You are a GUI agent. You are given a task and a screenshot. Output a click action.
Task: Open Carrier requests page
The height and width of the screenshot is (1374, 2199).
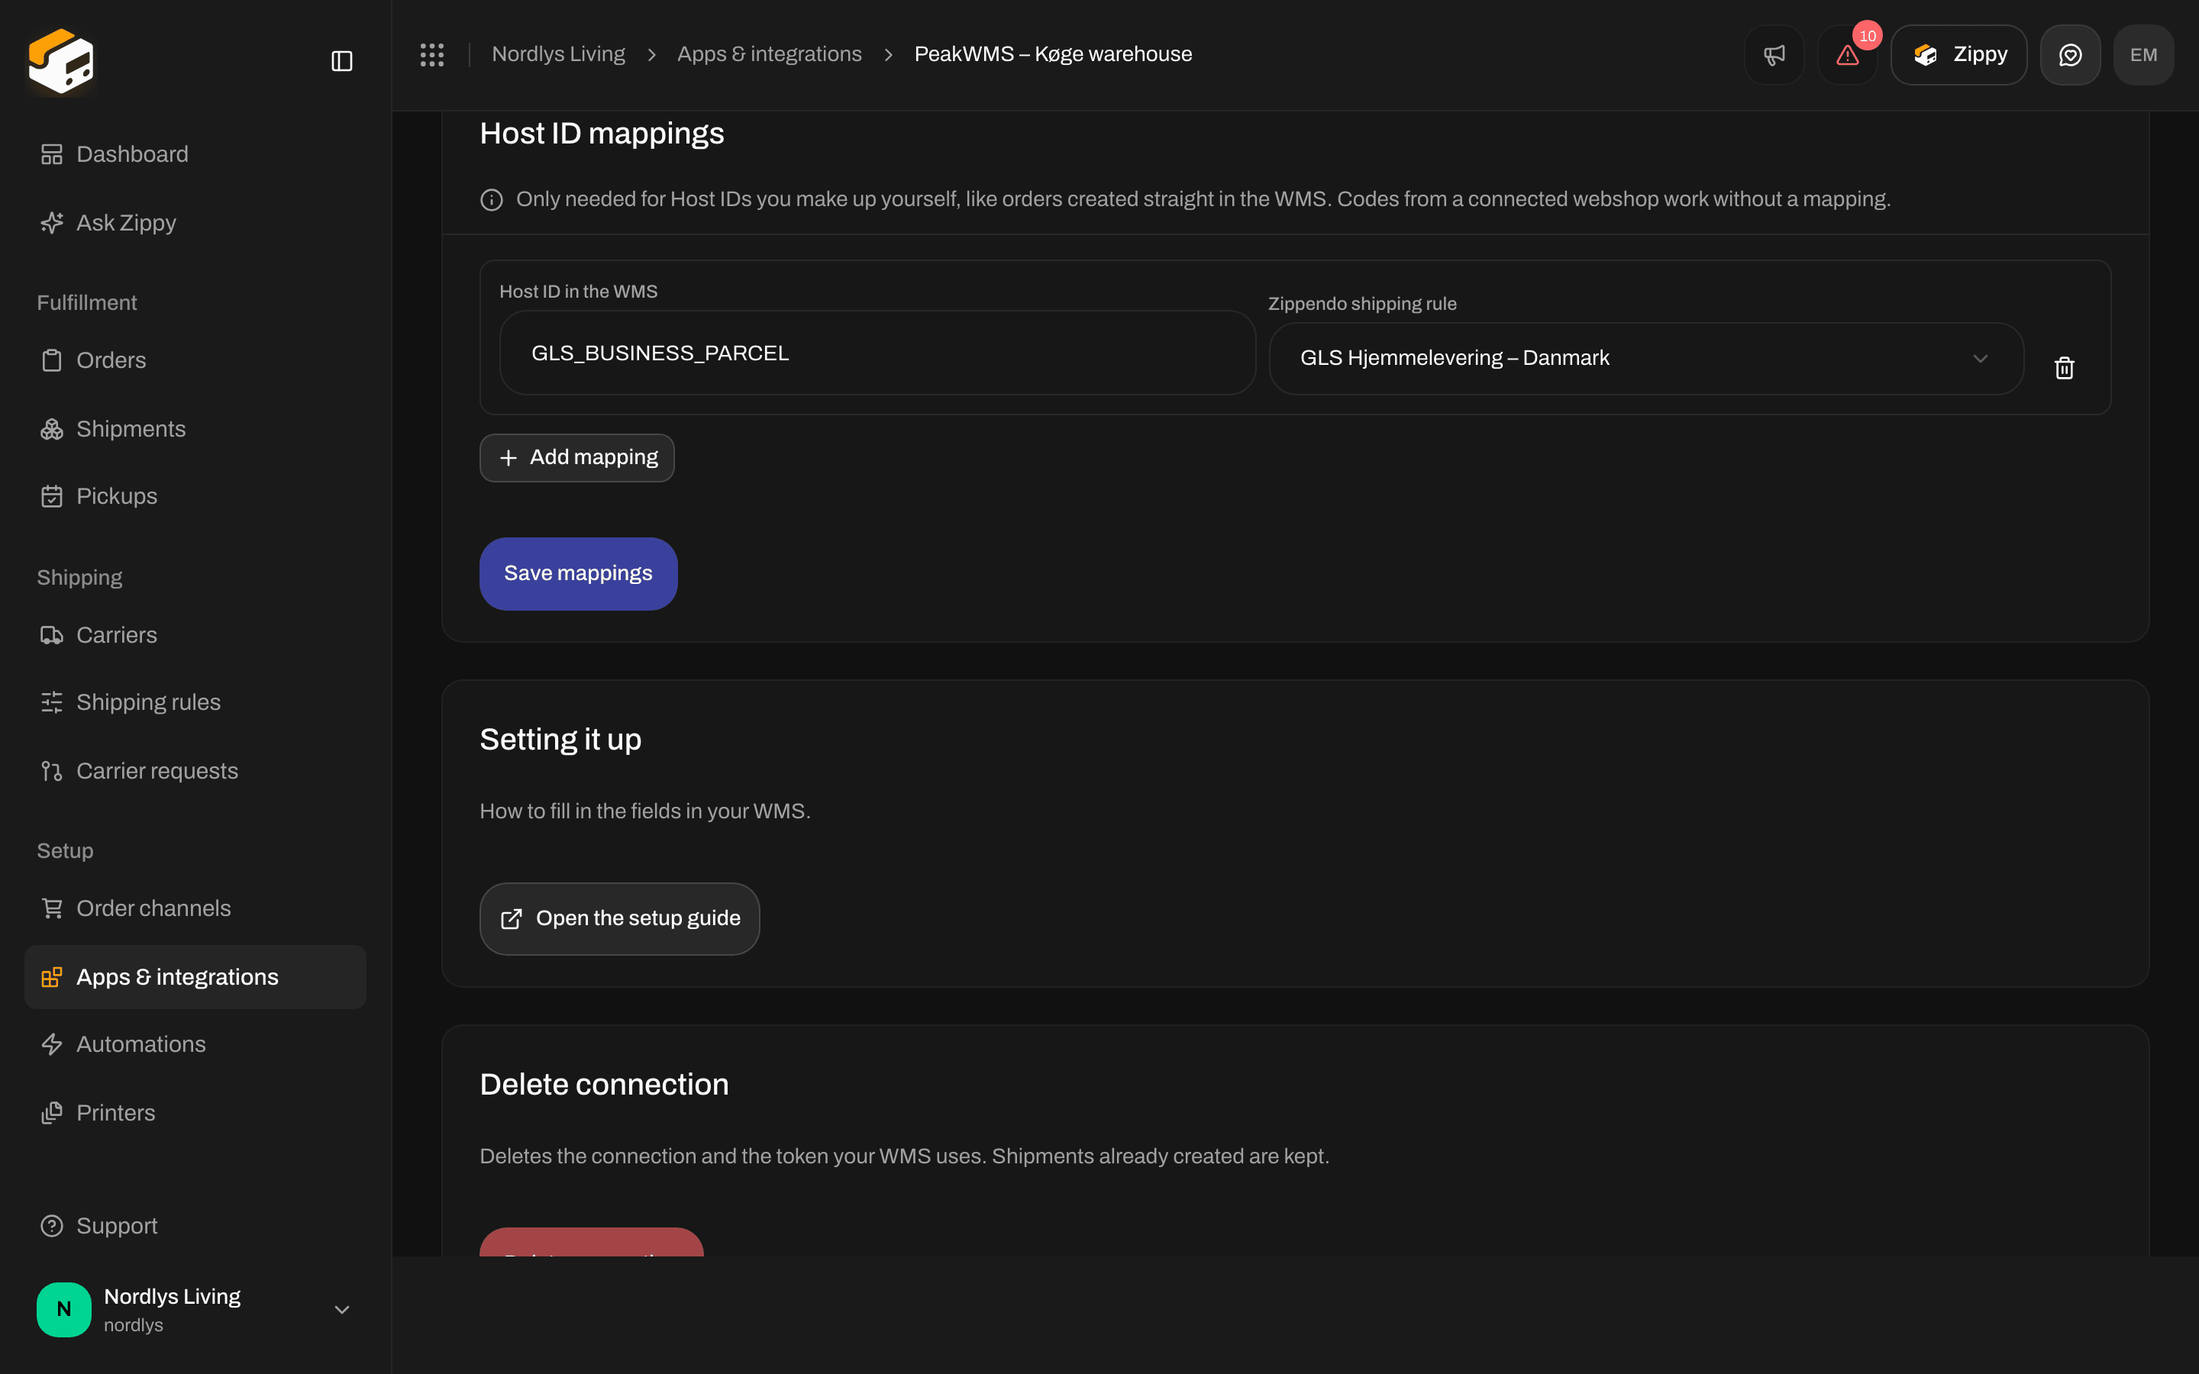[195, 771]
